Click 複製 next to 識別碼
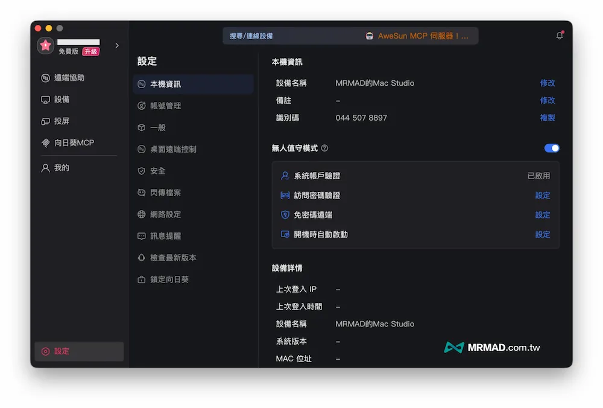 [548, 118]
